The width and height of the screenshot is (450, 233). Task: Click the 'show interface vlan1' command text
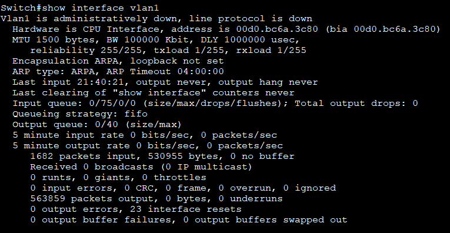pyautogui.click(x=101, y=8)
